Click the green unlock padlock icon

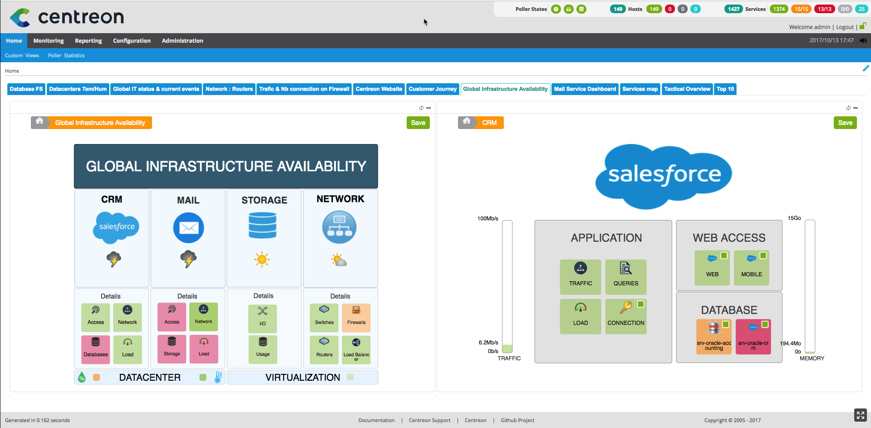[x=863, y=26]
